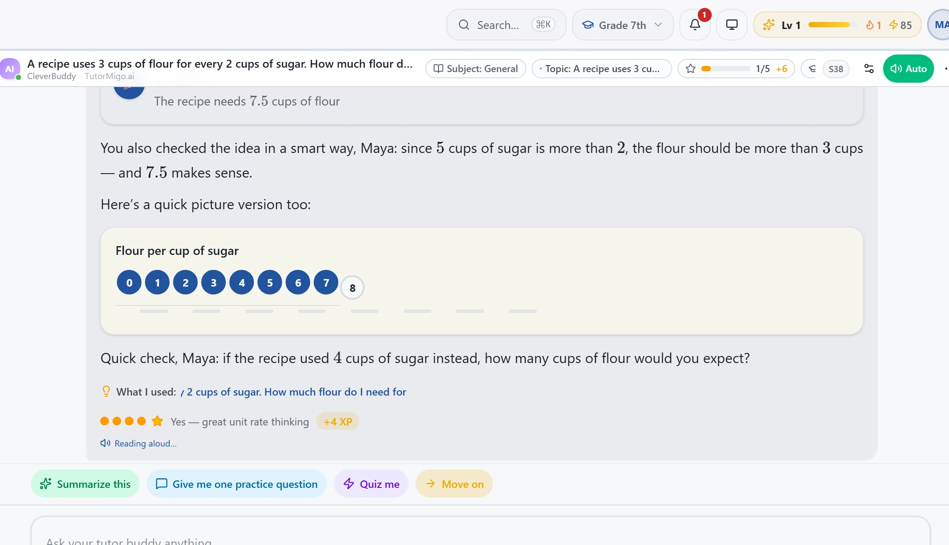949x545 pixels.
Task: Focus the Ask your tutor buddy input
Action: [x=480, y=532]
